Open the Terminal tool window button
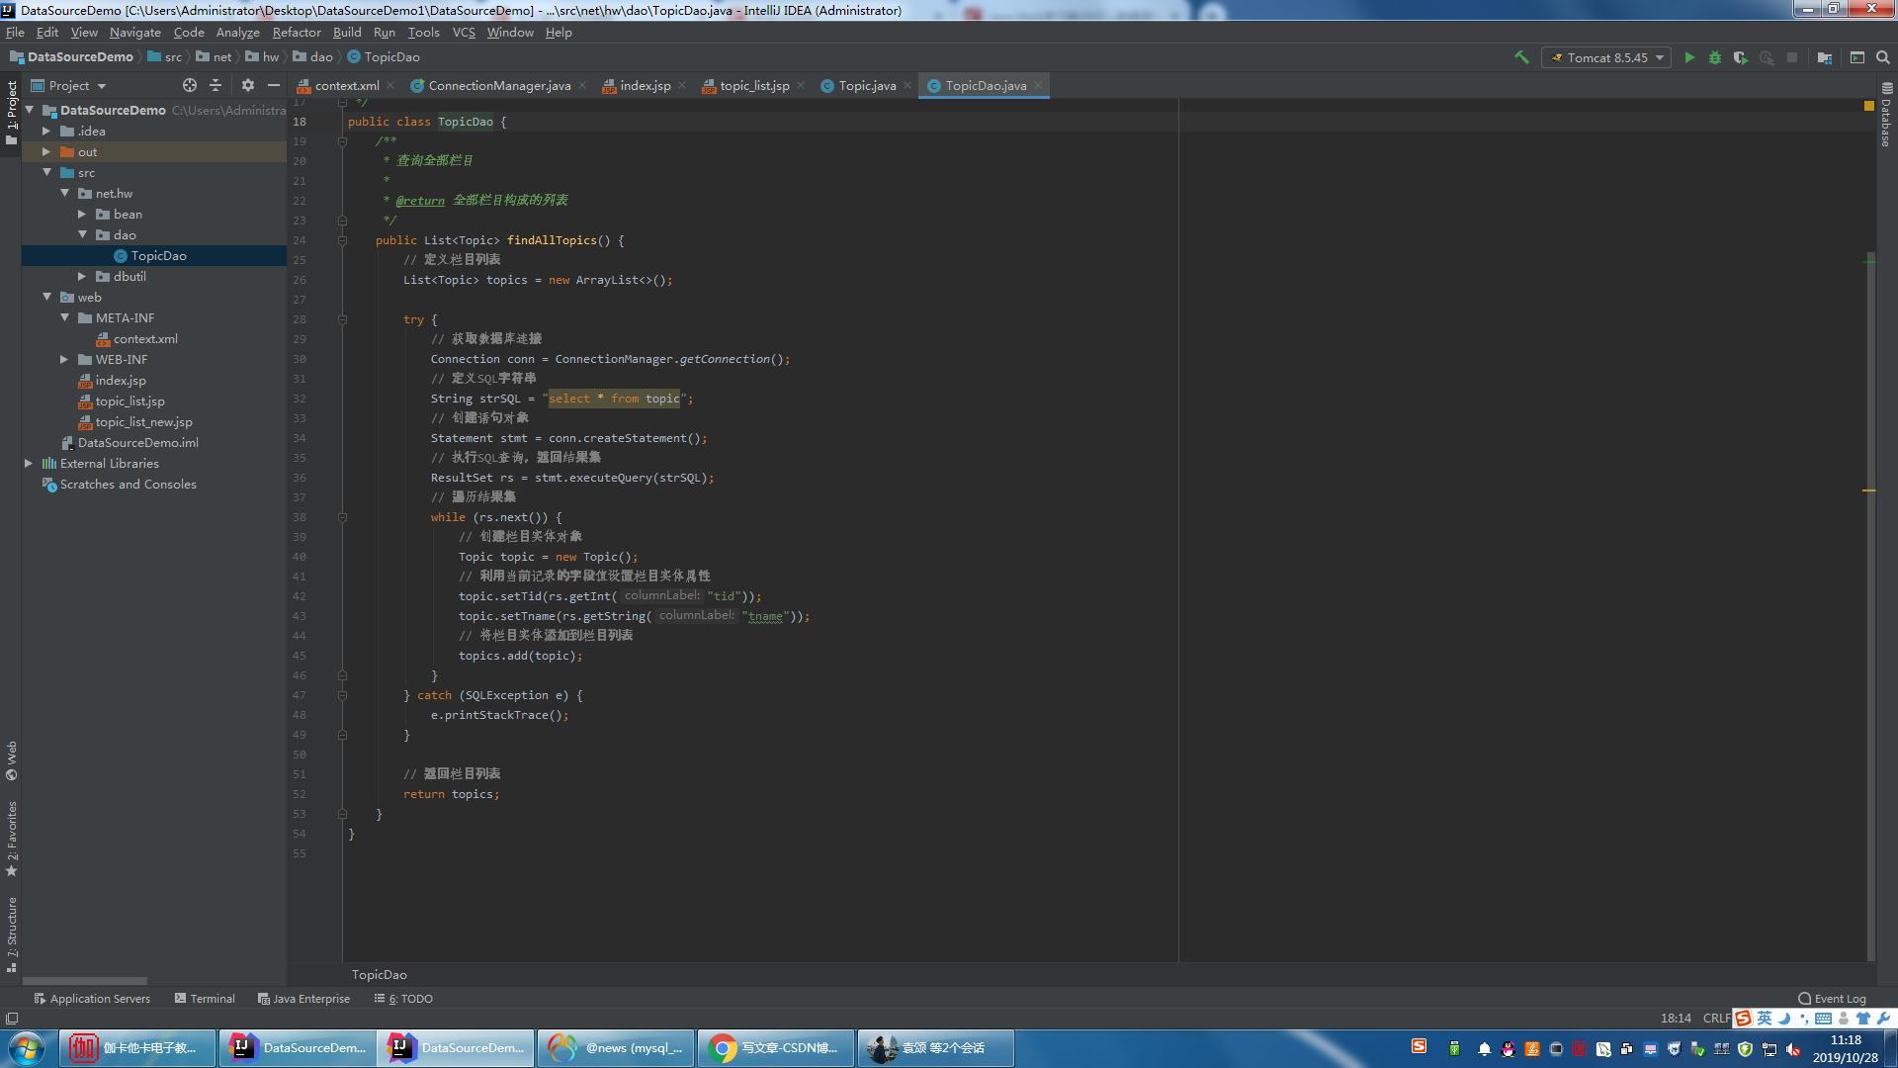This screenshot has height=1068, width=1898. coord(205,999)
